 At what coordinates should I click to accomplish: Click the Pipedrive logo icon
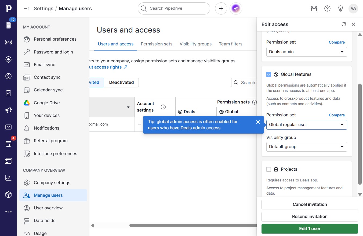(x=9, y=8)
